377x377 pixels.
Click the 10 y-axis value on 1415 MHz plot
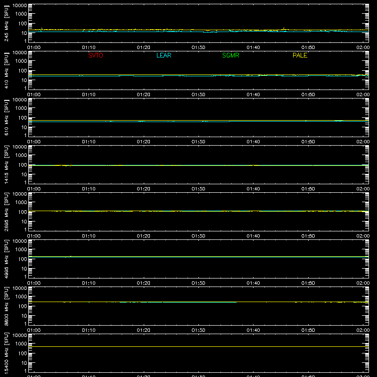[24, 174]
